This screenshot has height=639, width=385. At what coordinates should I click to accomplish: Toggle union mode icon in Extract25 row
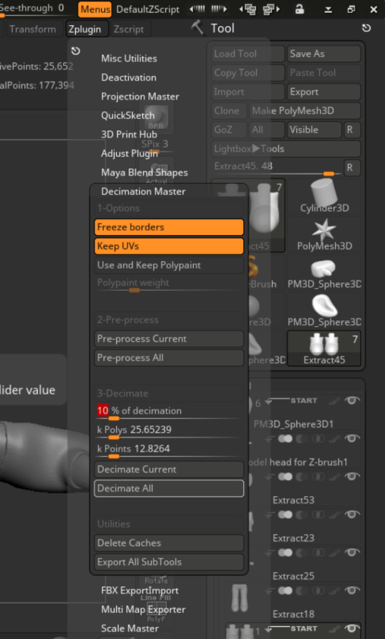pos(285,552)
